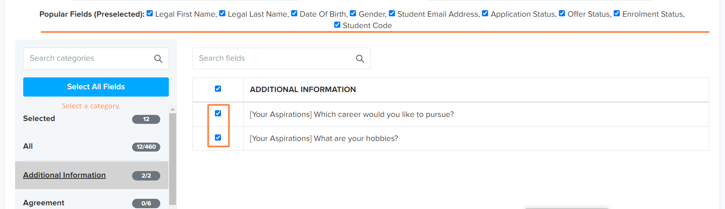Uncheck the Student Code checkbox
Image resolution: width=725 pixels, height=209 pixels.
pos(337,25)
